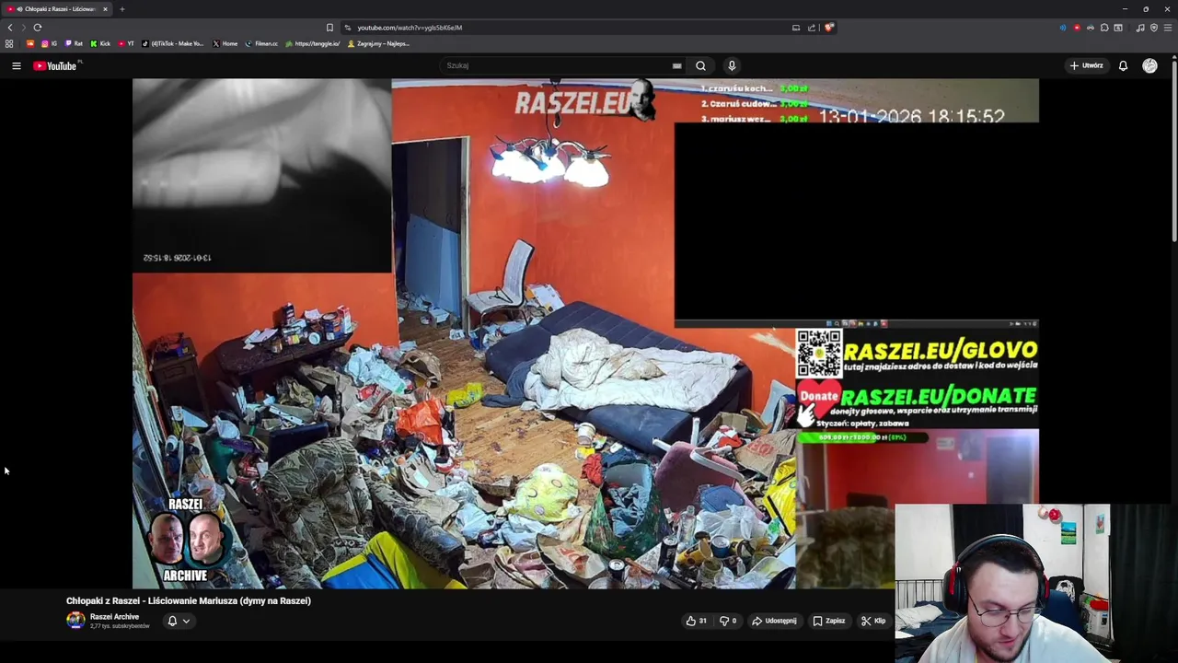The width and height of the screenshot is (1178, 663).
Task: Click video title Chłopaki z Raszei
Action: click(189, 600)
